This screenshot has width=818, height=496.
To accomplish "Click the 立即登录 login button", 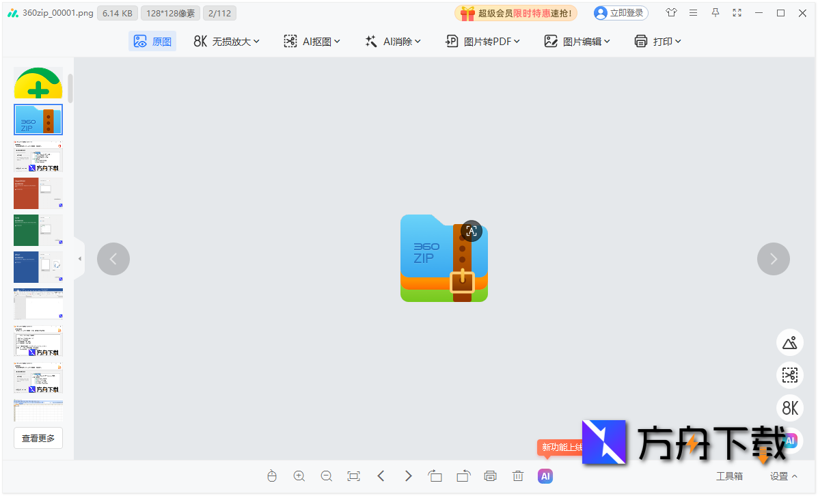I will (619, 12).
